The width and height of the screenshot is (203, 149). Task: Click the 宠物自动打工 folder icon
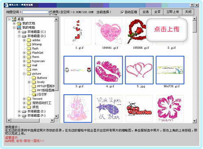(x=29, y=103)
